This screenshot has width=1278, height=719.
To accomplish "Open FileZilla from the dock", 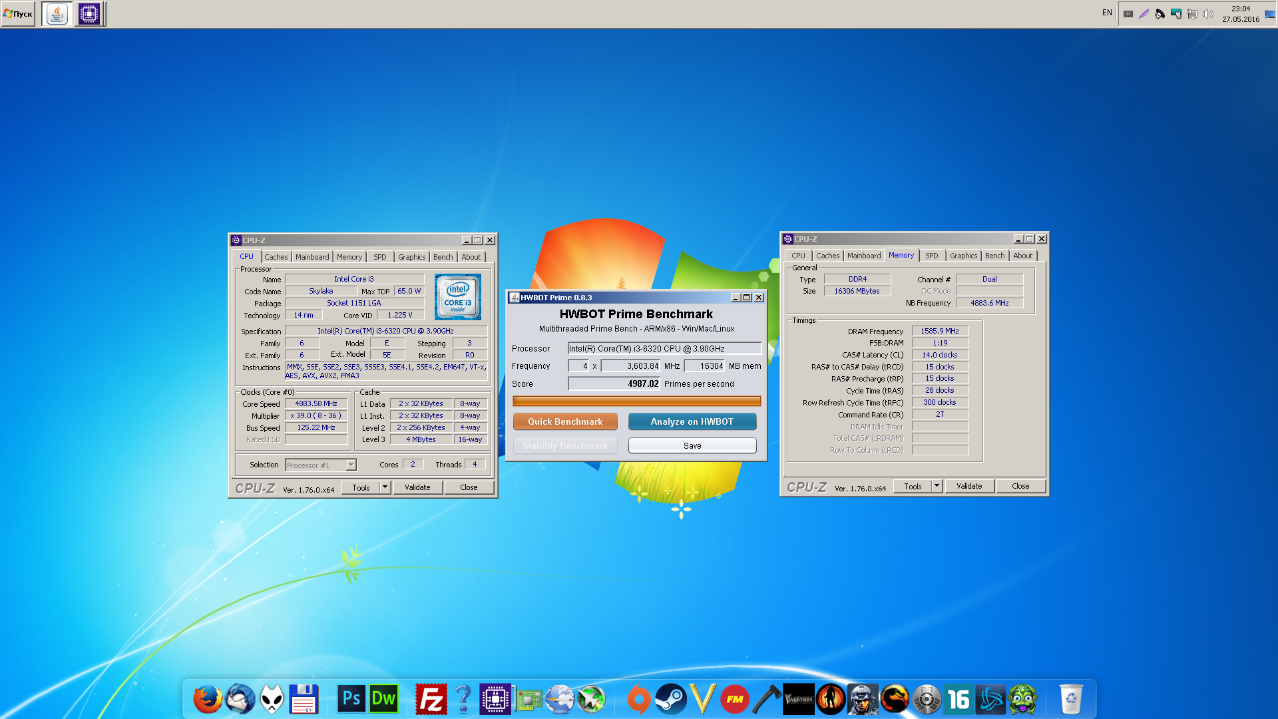I will pos(431,700).
